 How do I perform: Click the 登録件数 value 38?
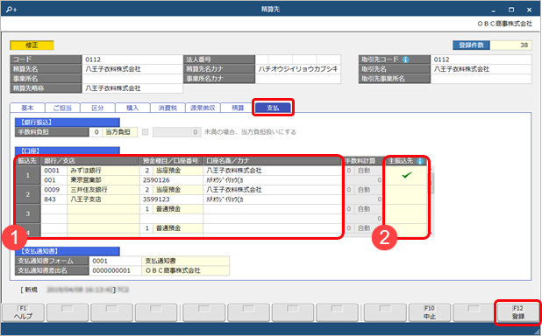coord(510,45)
